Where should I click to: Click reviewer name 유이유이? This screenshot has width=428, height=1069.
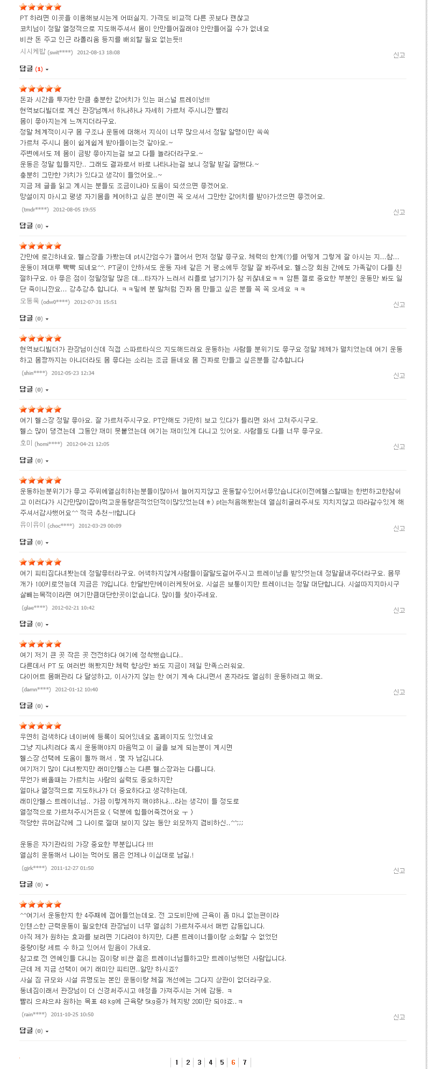(x=33, y=525)
